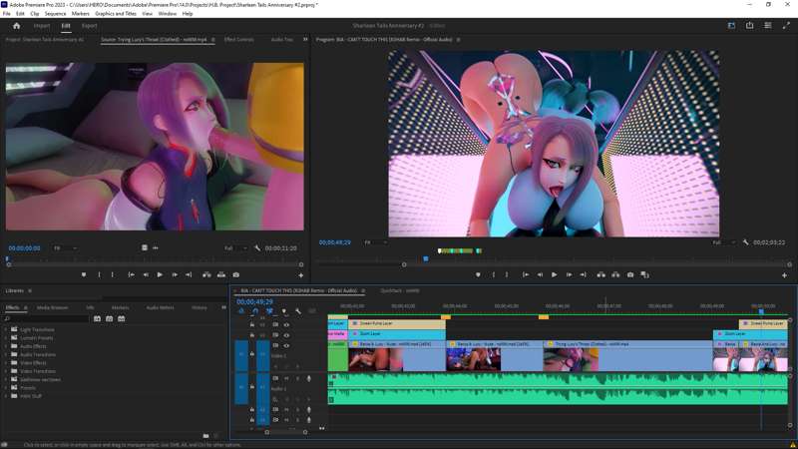
Task: Click the Quick Export share icon
Action: (750, 26)
